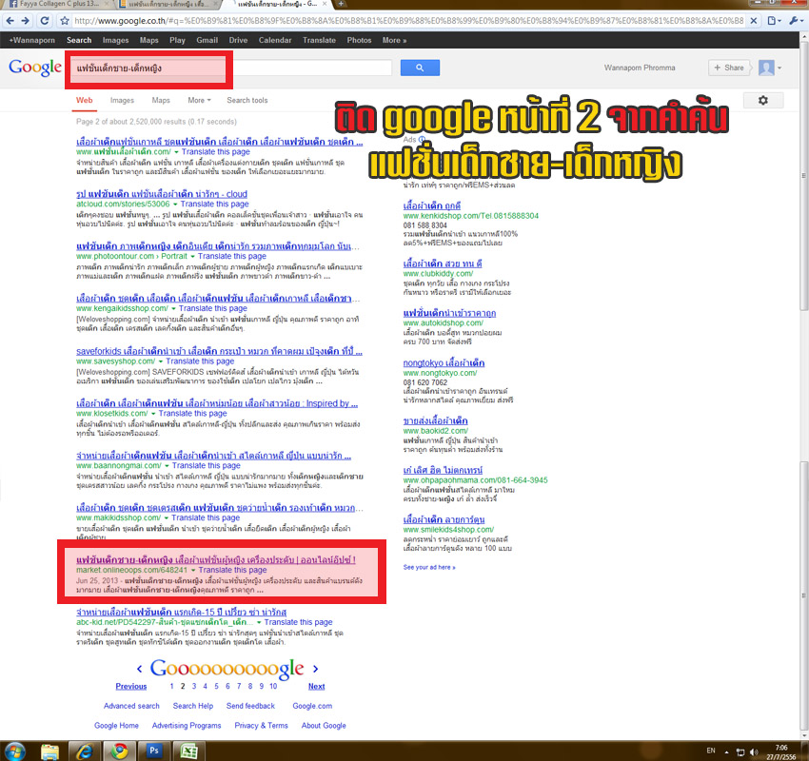Open the profile avatar menu
809x761 pixels.
pos(769,68)
